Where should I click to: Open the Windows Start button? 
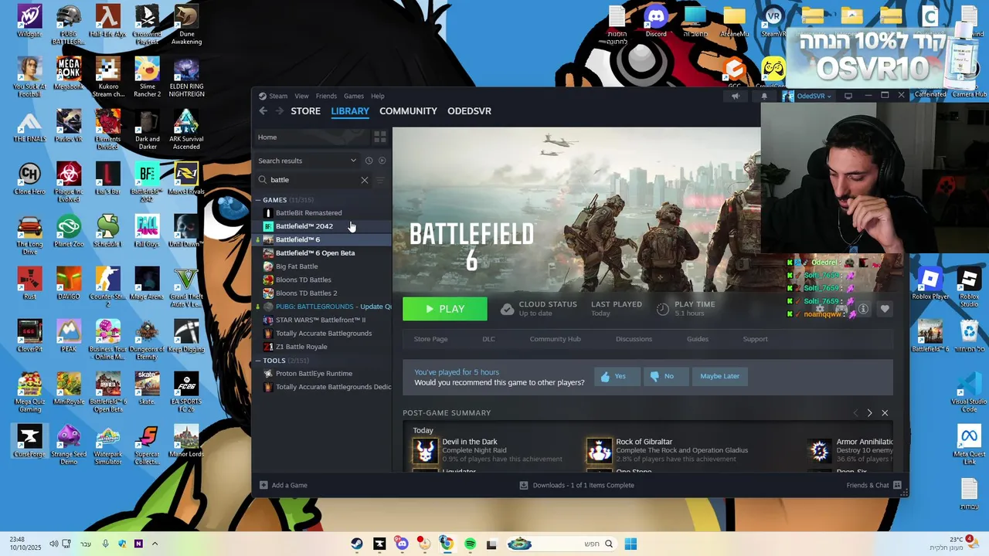click(x=630, y=544)
